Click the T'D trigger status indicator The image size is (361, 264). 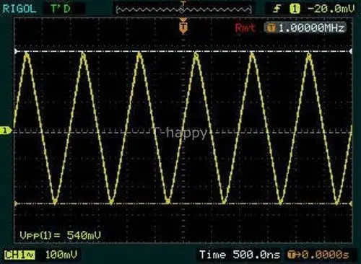pos(61,9)
